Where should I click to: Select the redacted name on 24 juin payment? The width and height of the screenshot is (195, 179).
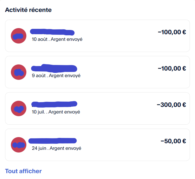pos(53,141)
